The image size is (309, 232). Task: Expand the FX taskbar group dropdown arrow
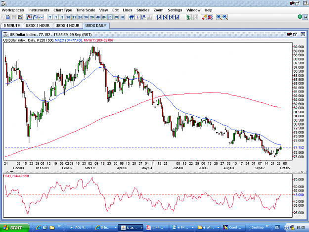click(x=192, y=228)
